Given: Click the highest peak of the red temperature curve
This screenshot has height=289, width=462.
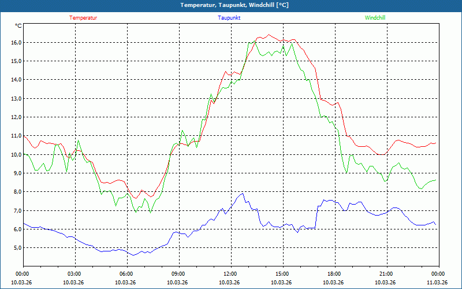Looking at the screenshot, I should (269, 35).
